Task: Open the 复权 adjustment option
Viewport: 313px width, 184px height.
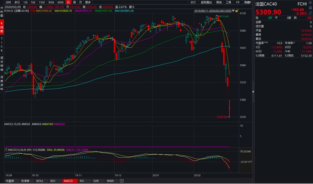Action: (x=193, y=2)
